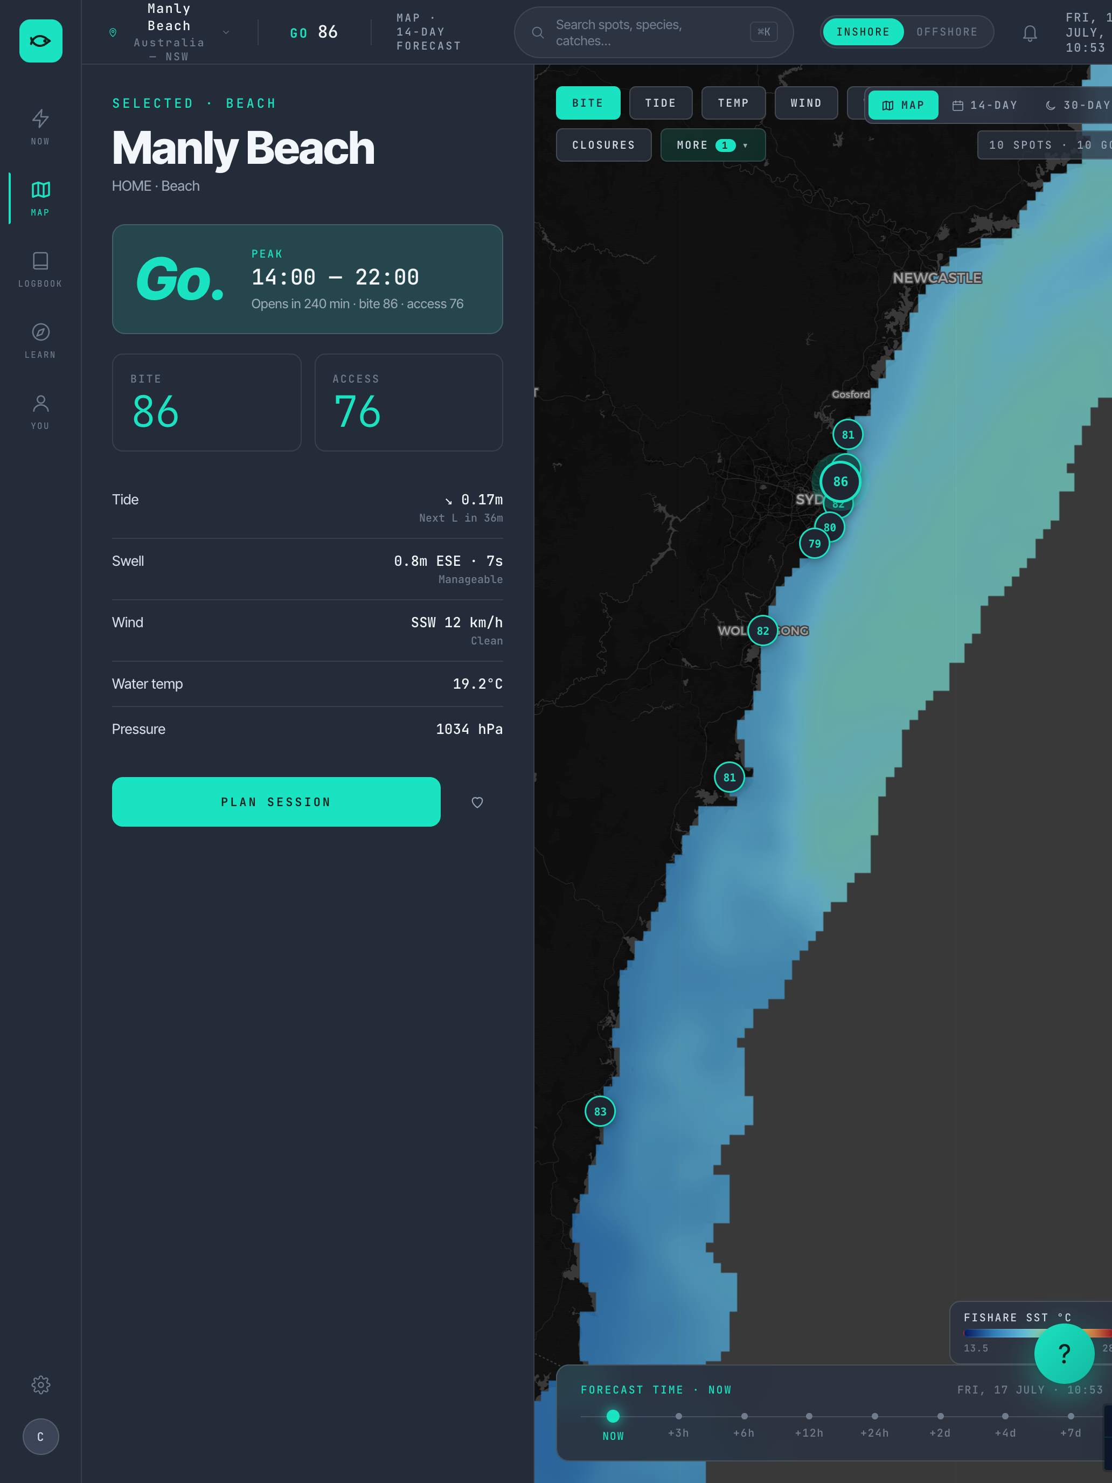Set forecast time to +4d
Viewport: 1112px width, 1483px height.
[x=1005, y=1425]
